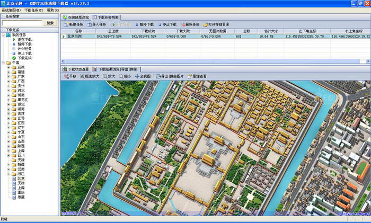Switch to the 在线地图浏览 tab
Viewport: 371px width, 223px height.
[x=76, y=17]
